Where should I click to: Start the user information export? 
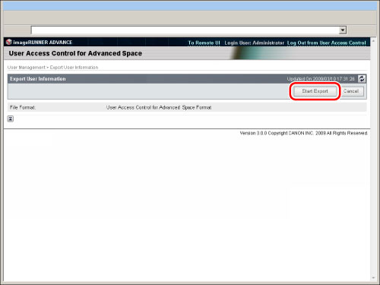coord(315,91)
